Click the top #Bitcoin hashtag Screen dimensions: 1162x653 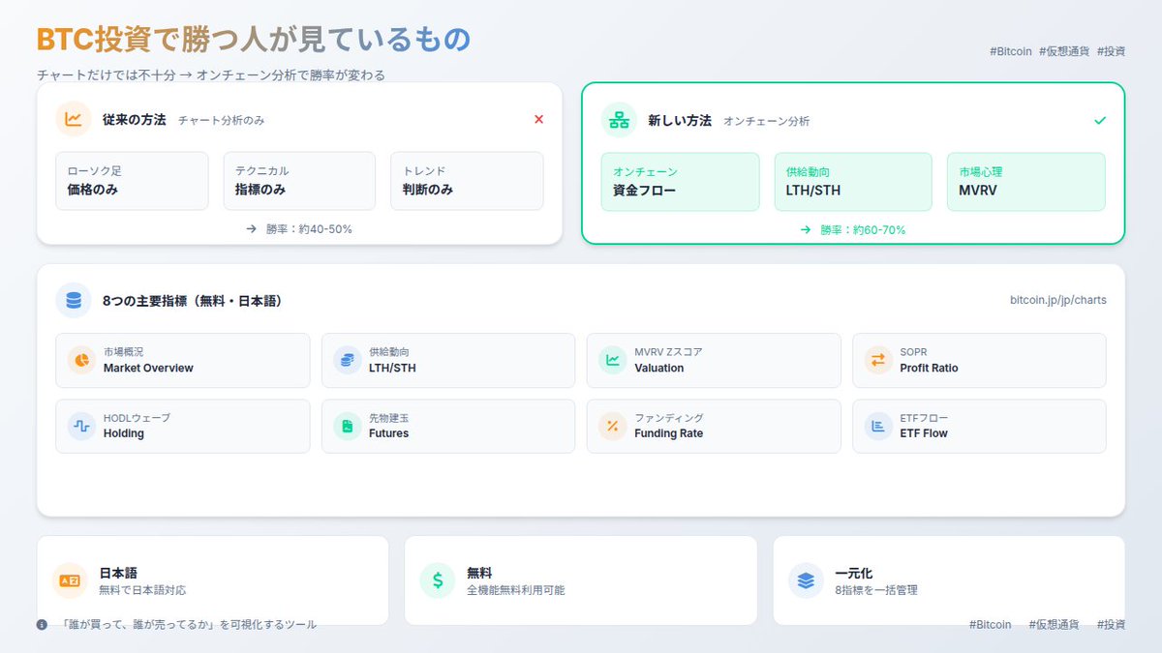(x=1011, y=51)
